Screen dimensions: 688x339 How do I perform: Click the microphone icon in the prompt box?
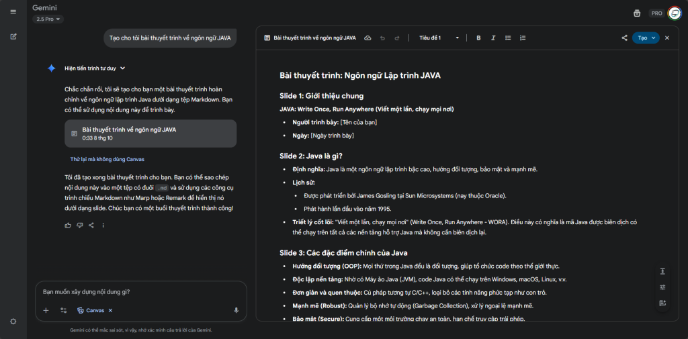coord(236,310)
